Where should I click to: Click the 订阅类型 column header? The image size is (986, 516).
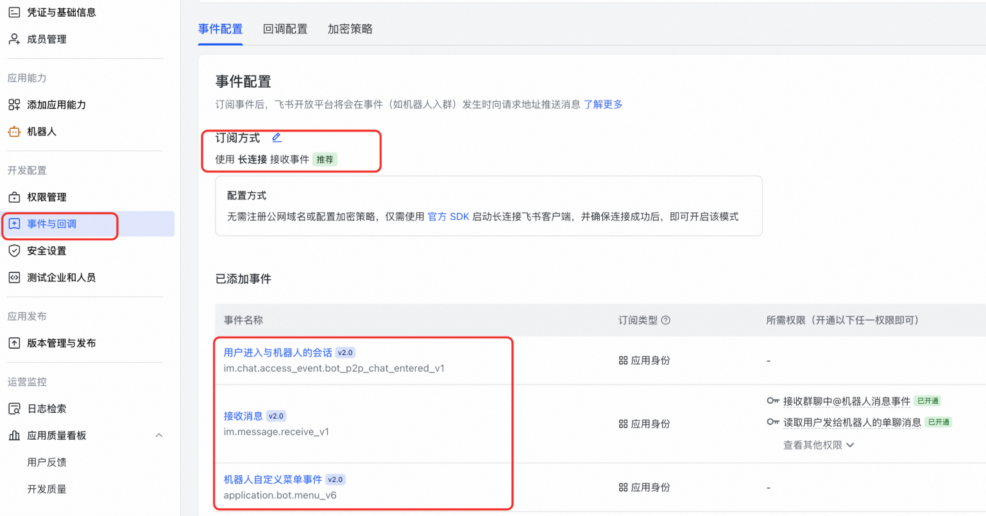tap(638, 320)
